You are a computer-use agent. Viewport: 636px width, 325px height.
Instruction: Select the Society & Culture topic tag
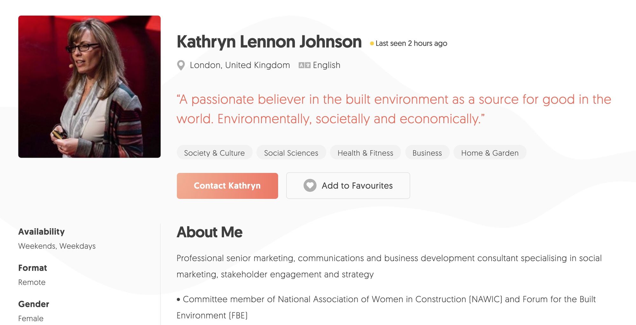coord(214,153)
